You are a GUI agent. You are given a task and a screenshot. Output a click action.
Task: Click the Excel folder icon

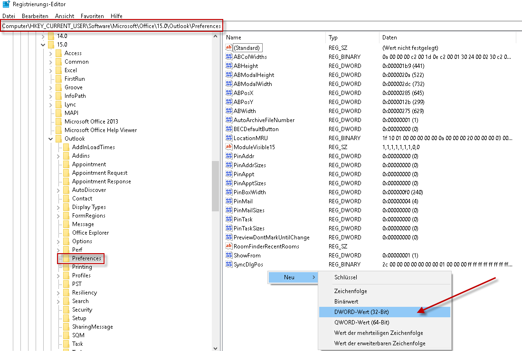pos(58,70)
